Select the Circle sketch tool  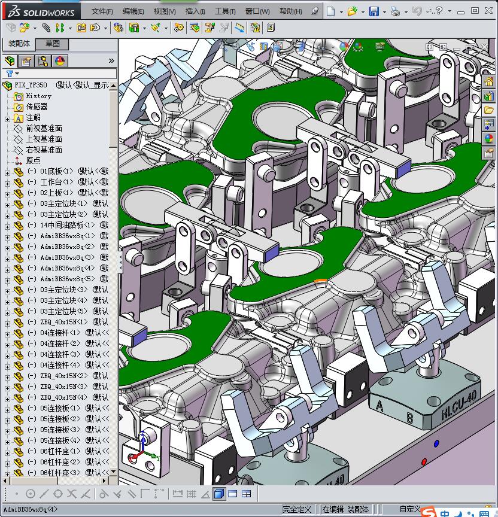point(31,494)
